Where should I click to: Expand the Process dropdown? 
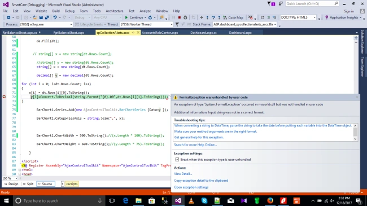click(x=71, y=24)
